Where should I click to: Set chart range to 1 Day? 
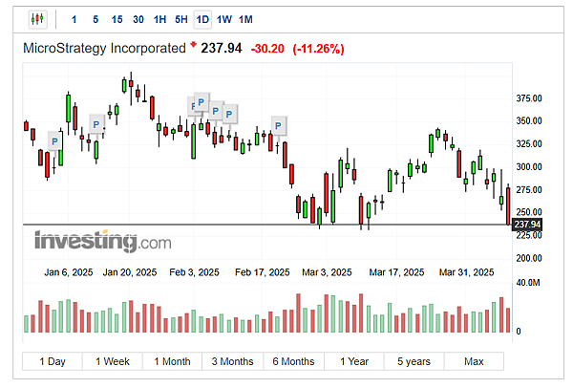[x=53, y=361]
